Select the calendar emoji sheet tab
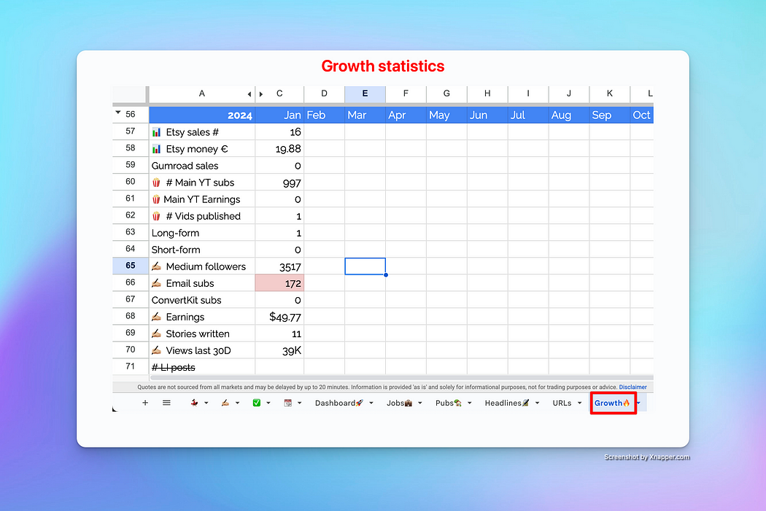Viewport: 766px width, 511px height. click(x=287, y=402)
